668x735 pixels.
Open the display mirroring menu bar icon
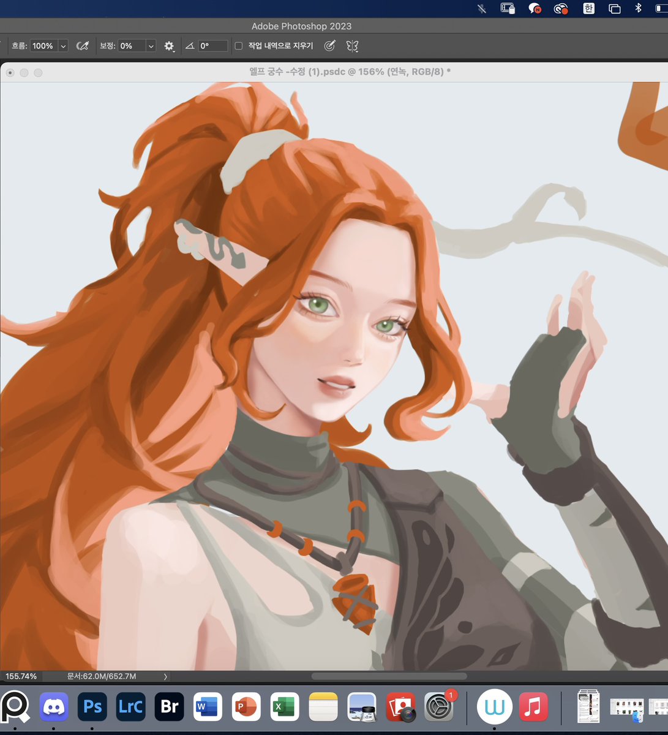pos(507,9)
